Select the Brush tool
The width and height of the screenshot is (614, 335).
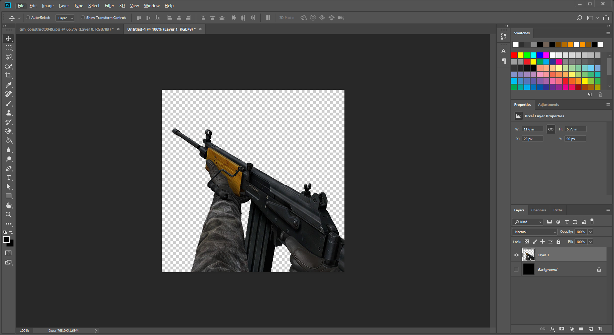click(x=9, y=103)
